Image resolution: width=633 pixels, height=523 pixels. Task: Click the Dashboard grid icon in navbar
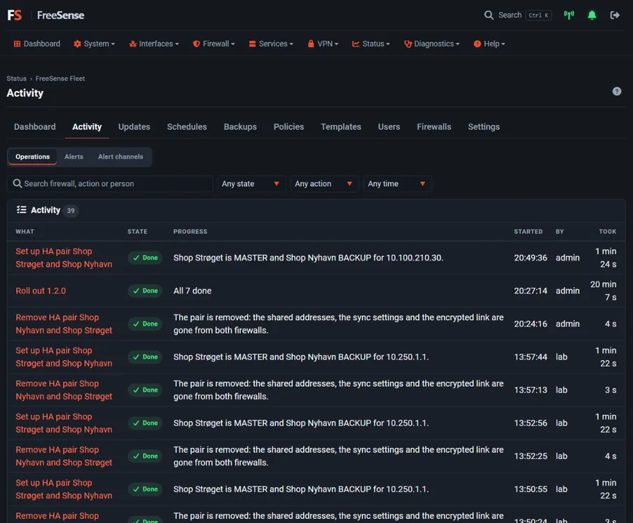pos(17,44)
